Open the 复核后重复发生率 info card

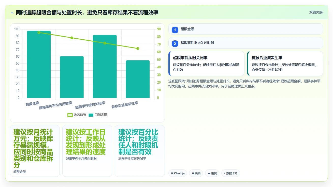285,64
